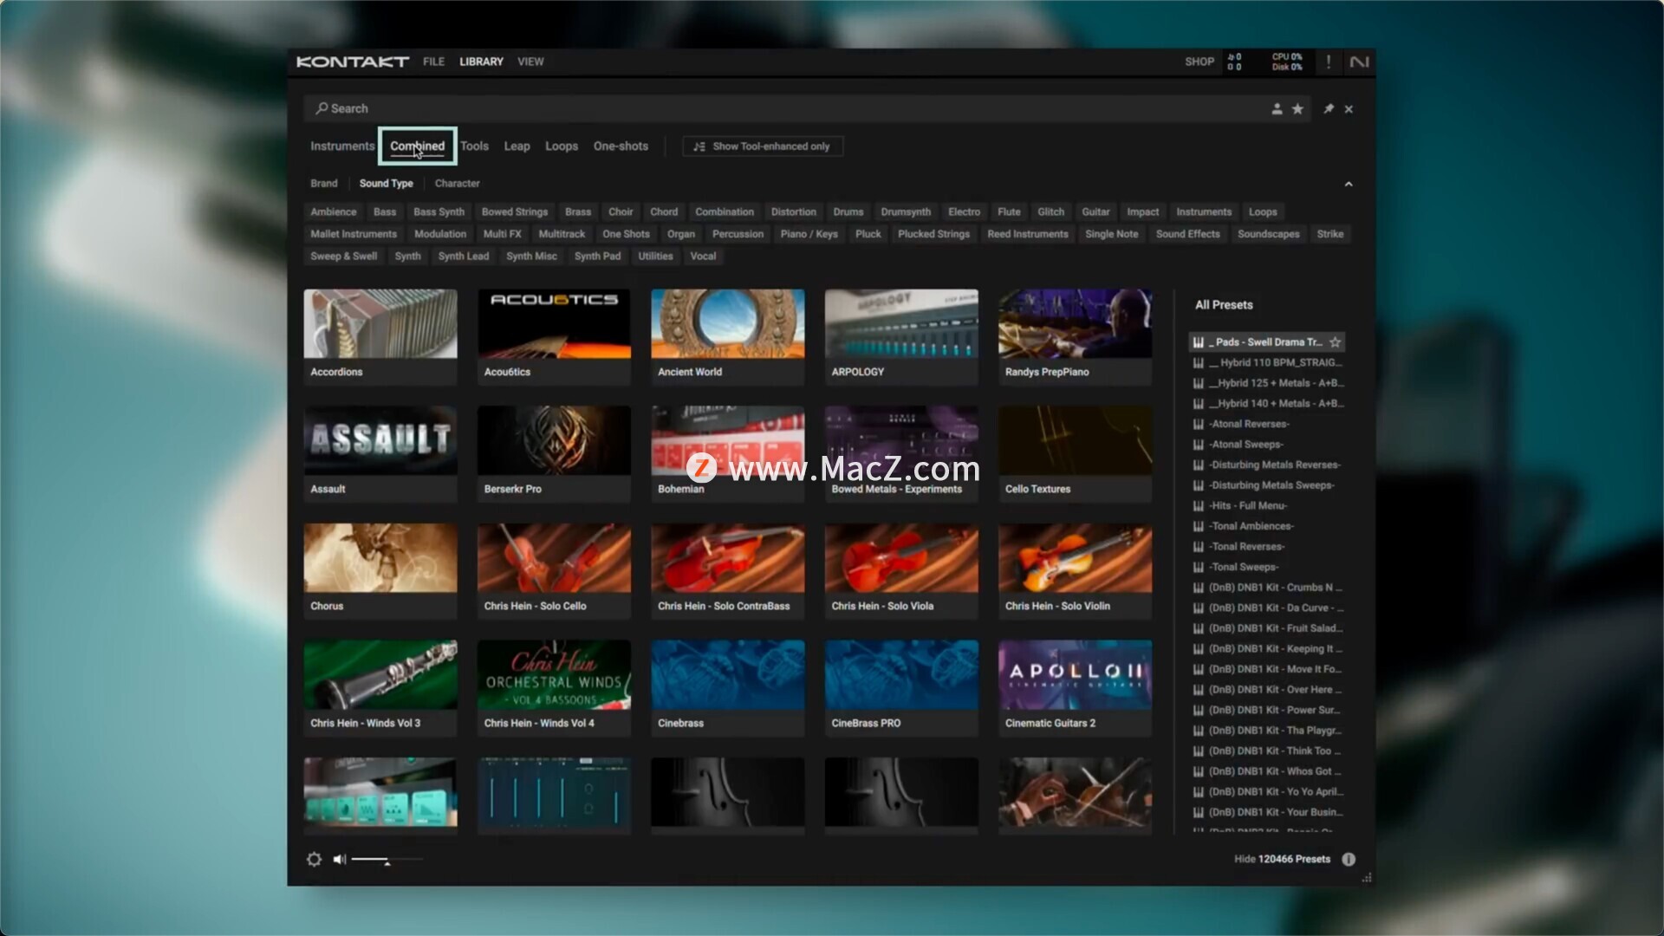Viewport: 1664px width, 936px height.
Task: Open the Acou6tics library thumbnail
Action: tap(554, 337)
